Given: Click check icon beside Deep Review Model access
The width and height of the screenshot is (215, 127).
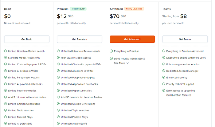Looking at the screenshot, I should point(111,59).
